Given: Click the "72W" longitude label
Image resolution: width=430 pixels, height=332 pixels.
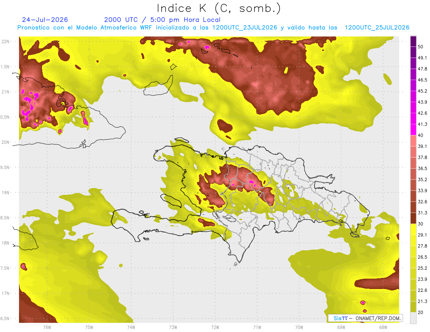Looking at the screenshot, I should click(215, 327).
